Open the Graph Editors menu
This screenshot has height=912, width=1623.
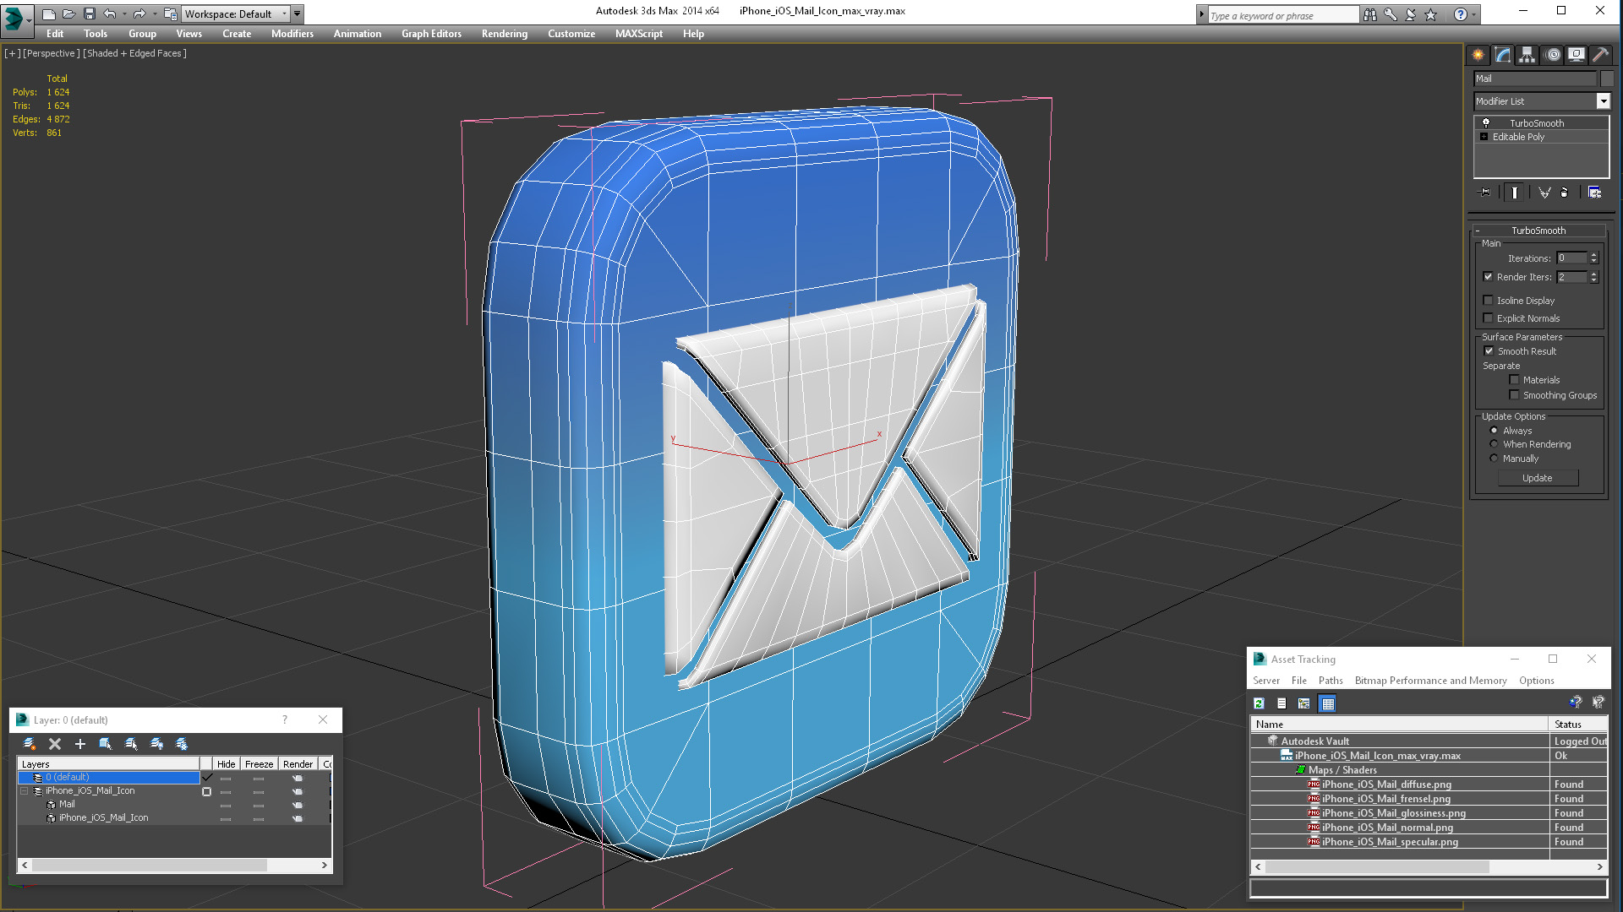(x=431, y=34)
